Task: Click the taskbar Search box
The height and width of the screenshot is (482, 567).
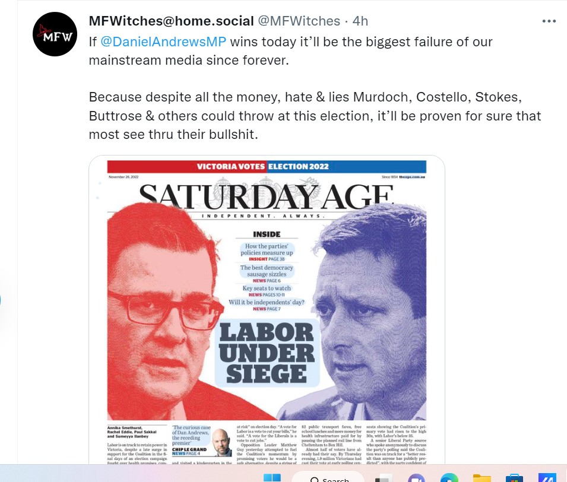Action: pos(328,477)
